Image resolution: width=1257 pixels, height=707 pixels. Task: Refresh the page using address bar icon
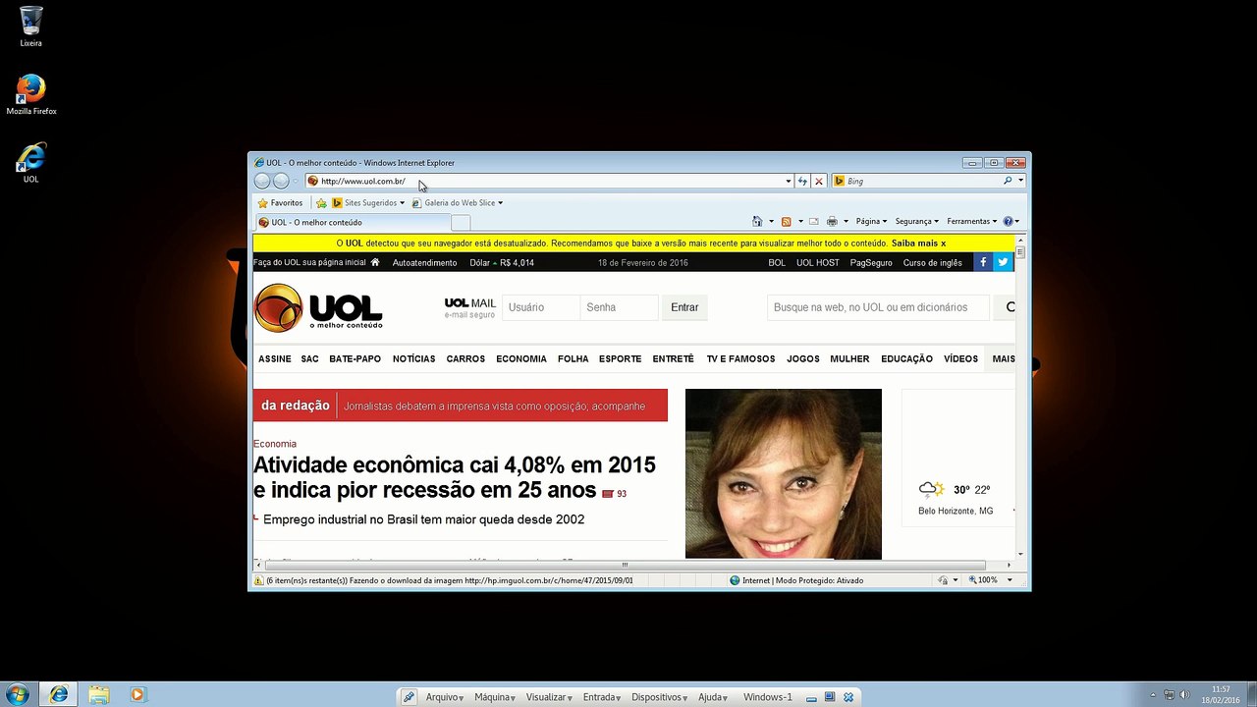point(802,181)
